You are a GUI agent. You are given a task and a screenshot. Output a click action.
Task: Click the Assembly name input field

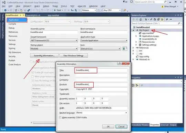click(54, 32)
